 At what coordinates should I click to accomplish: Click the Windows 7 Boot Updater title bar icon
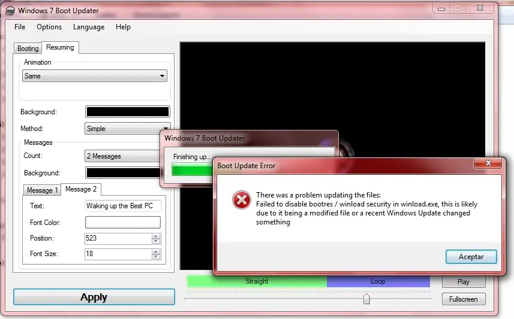click(10, 11)
